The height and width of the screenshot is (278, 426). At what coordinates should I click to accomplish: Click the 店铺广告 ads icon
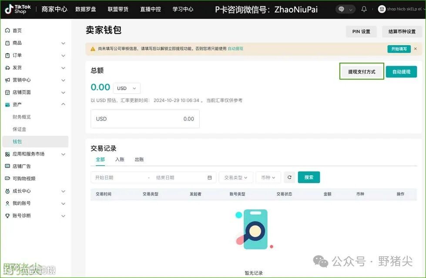coord(7,166)
